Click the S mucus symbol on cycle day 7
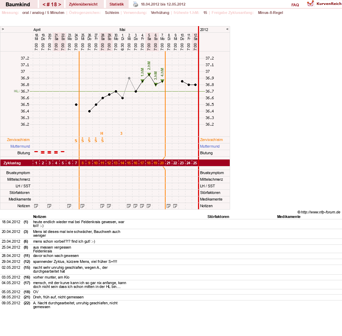The image size is (342, 336). pos(76,141)
